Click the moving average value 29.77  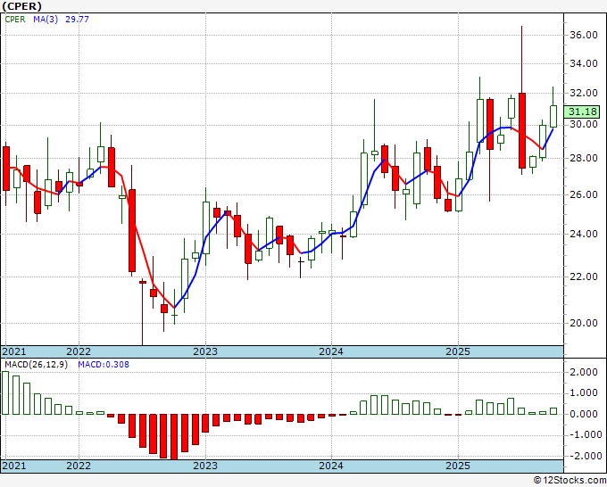(77, 19)
